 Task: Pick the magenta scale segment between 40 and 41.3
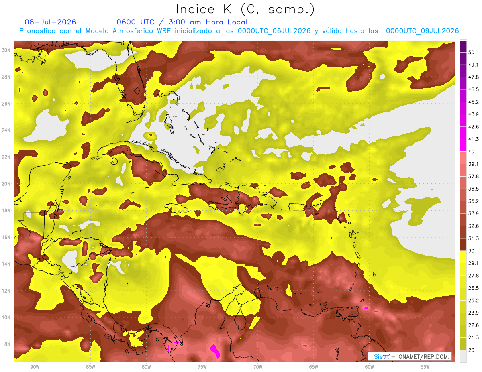pos(463,145)
